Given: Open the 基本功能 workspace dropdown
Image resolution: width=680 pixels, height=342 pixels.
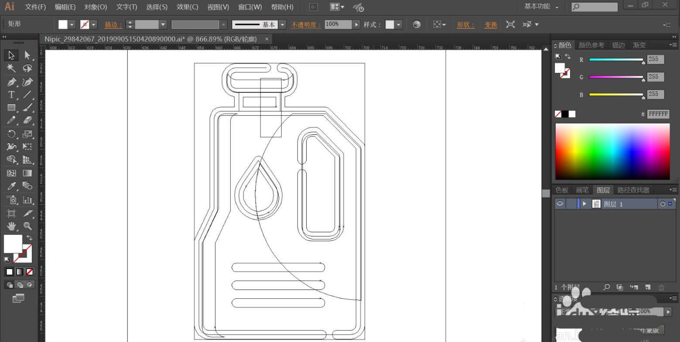Looking at the screenshot, I should (541, 7).
